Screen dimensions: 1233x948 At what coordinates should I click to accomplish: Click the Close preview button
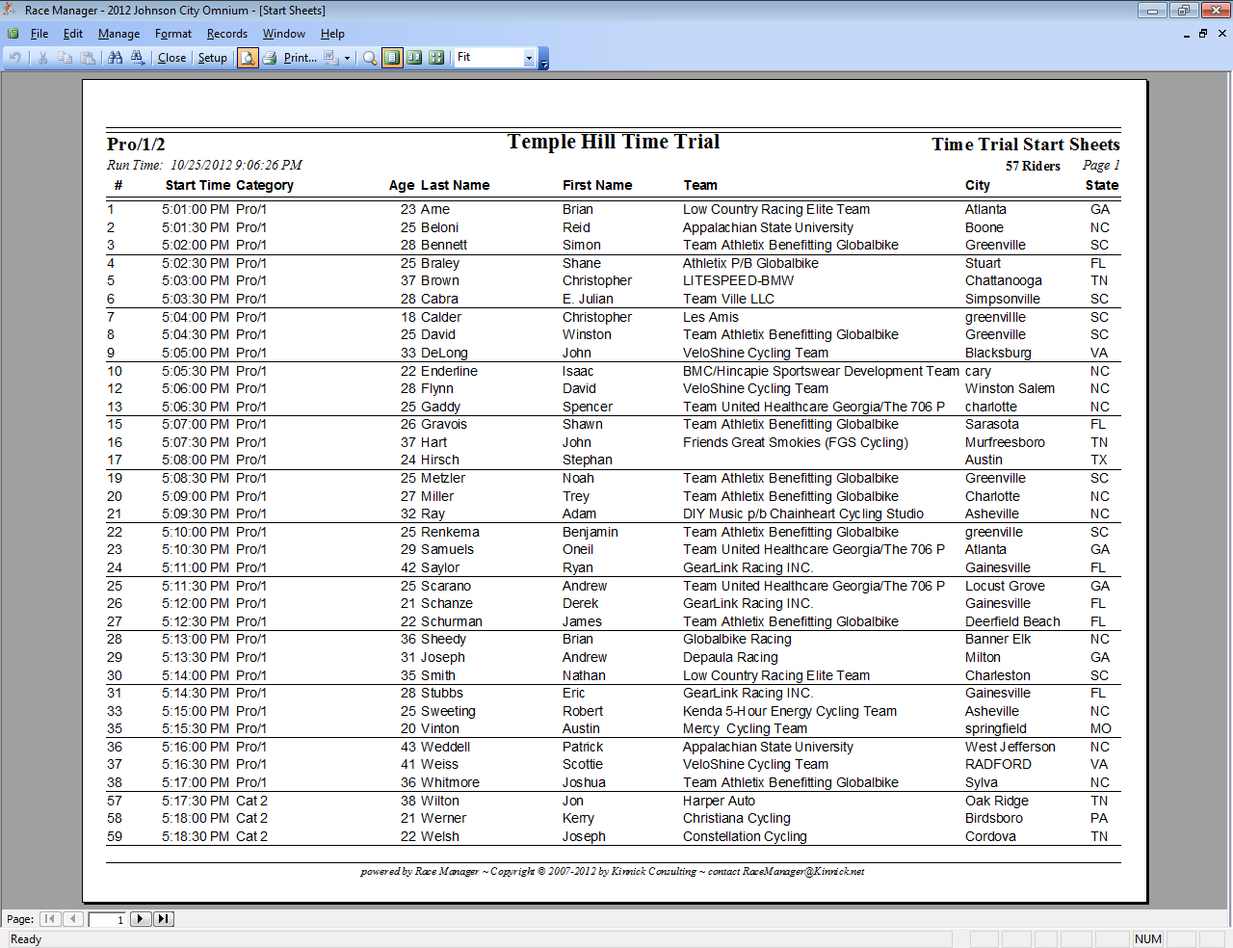(x=172, y=58)
